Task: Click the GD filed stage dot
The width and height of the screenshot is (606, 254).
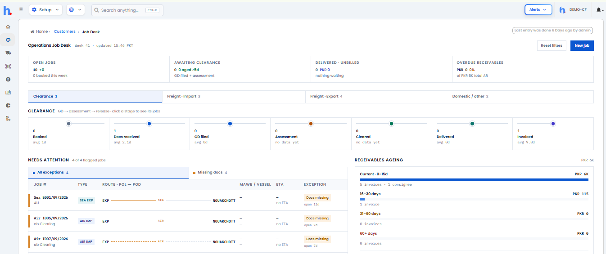Action: [x=230, y=124]
